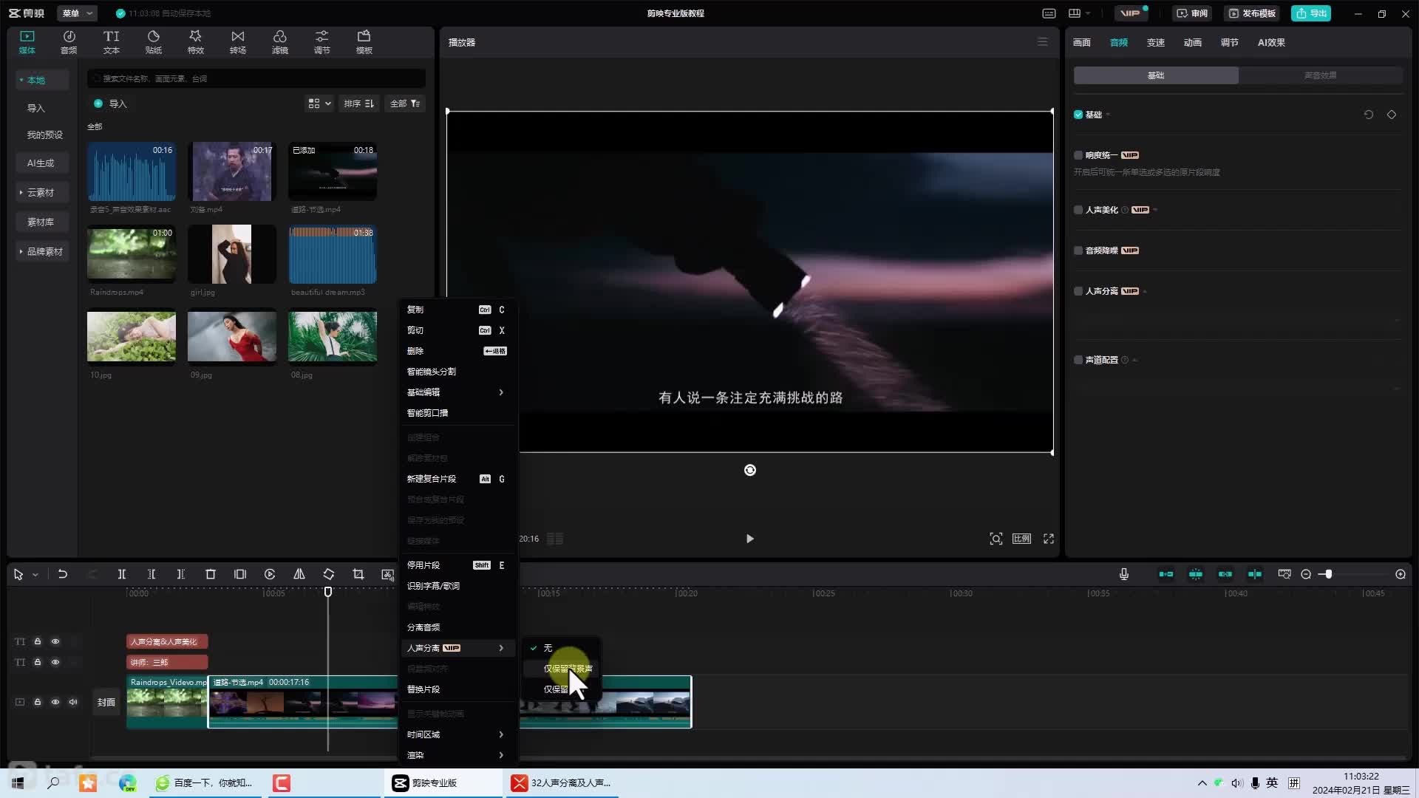Enable the 人声美化 checkbox

pyautogui.click(x=1078, y=210)
